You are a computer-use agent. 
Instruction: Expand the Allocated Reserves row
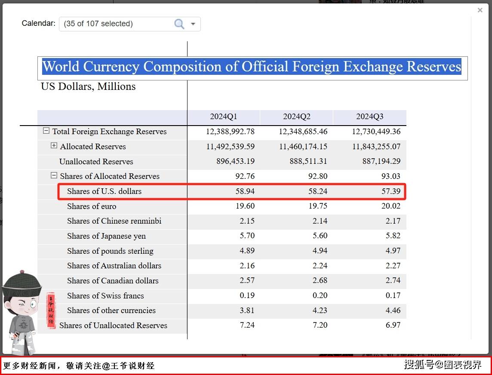54,146
